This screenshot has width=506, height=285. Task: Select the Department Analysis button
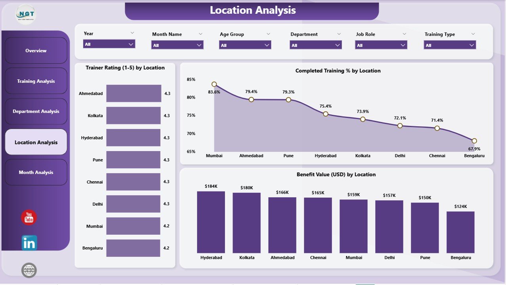tap(36, 111)
